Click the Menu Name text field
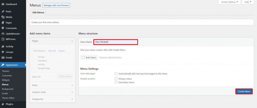This screenshot has height=108, width=257. pyautogui.click(x=116, y=42)
